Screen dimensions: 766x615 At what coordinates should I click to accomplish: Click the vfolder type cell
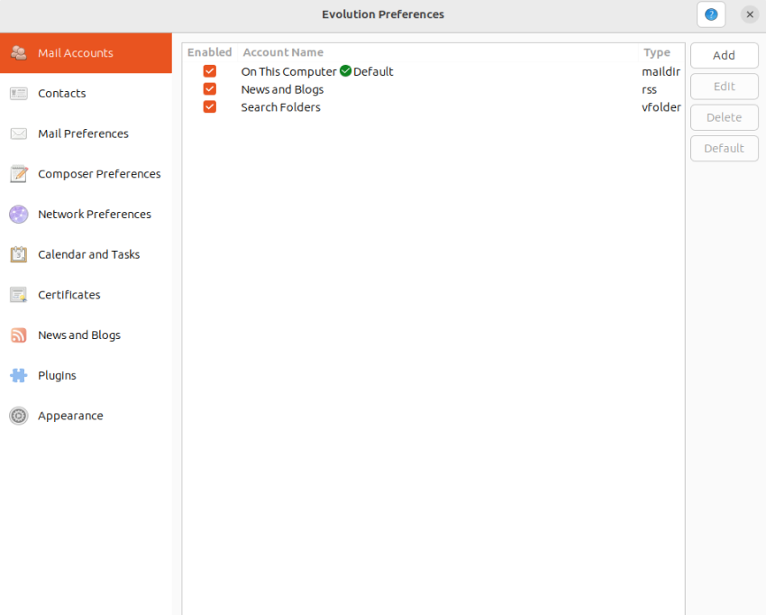[x=661, y=107]
